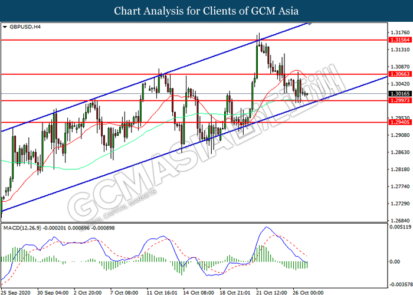
Task: Click the 1.27740 price axis value
Action: click(401, 186)
